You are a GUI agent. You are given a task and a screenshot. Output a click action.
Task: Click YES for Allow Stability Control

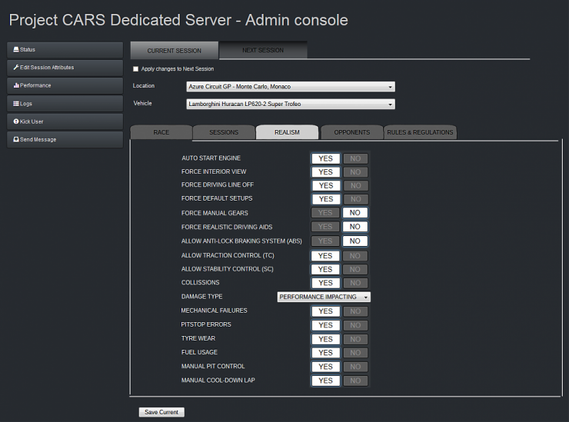coord(325,269)
